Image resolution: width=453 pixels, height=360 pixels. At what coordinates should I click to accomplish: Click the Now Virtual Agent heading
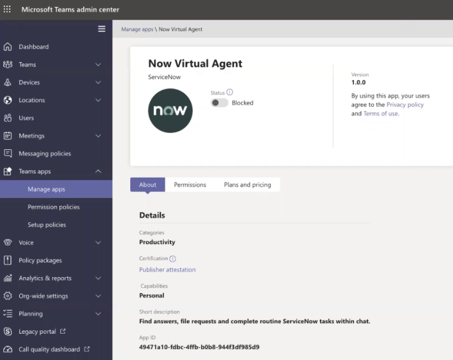[x=195, y=64]
